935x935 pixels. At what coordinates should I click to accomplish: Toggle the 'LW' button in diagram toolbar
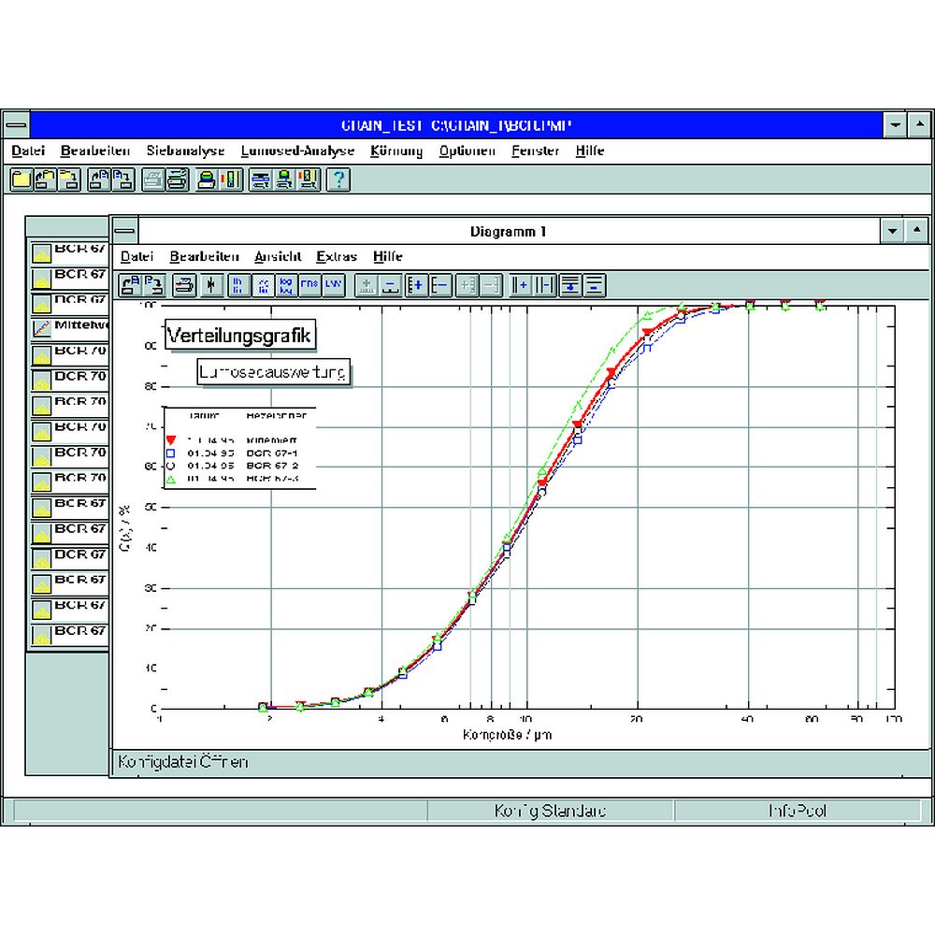[x=334, y=286]
